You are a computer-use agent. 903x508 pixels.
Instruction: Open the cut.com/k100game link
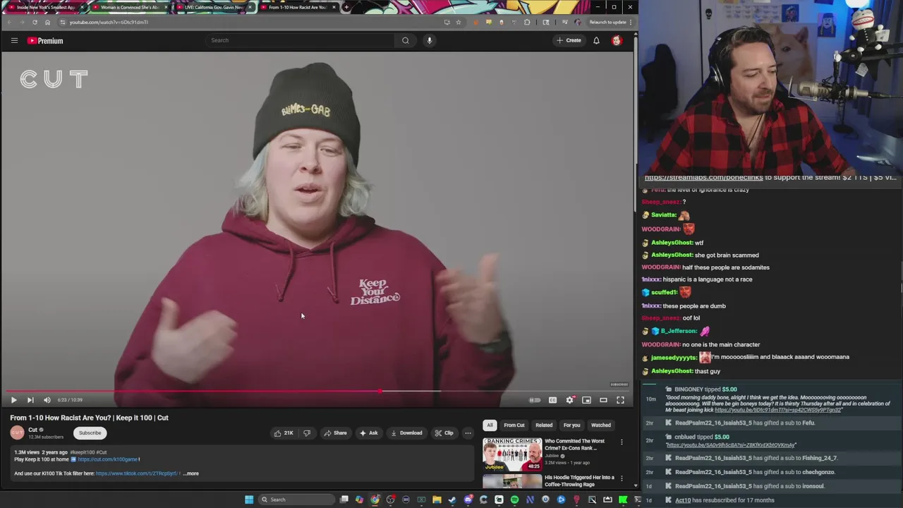(x=107, y=459)
